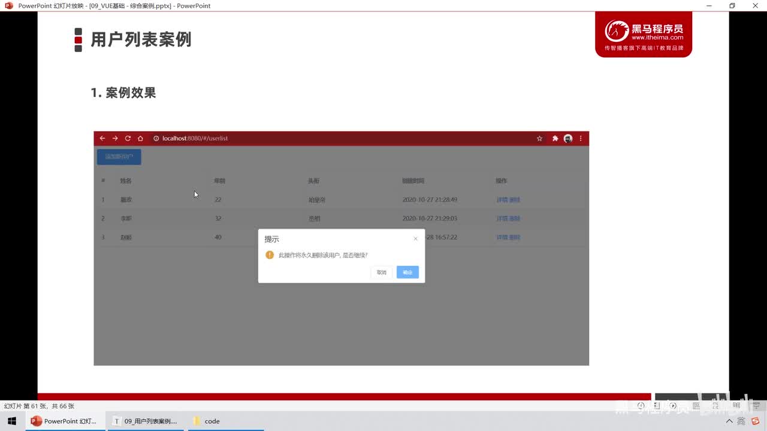Click the 取消 button in dialog

coord(382,272)
